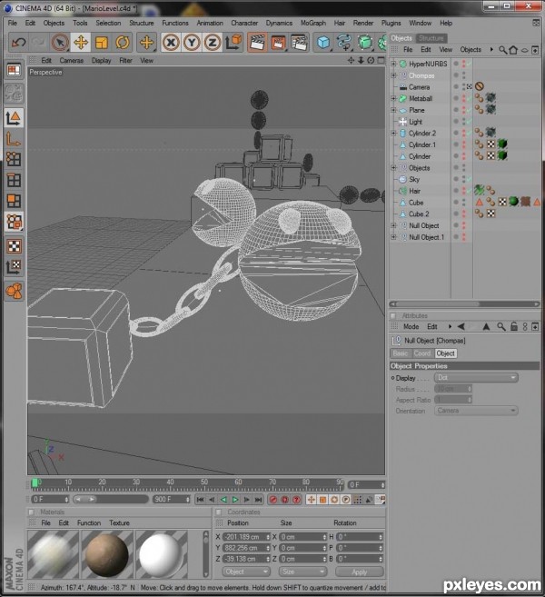Click play forward in timeline

click(235, 499)
